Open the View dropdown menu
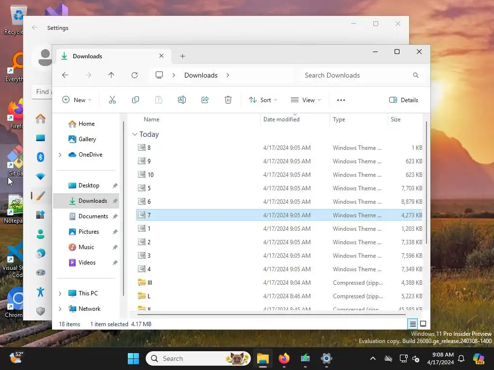Screen dimensions: 494x370 pos(306,100)
